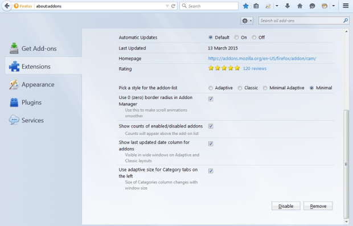The image size is (353, 226).
Task: Open dropdown arrow beside monkey icon
Action: pyautogui.click(x=334, y=6)
